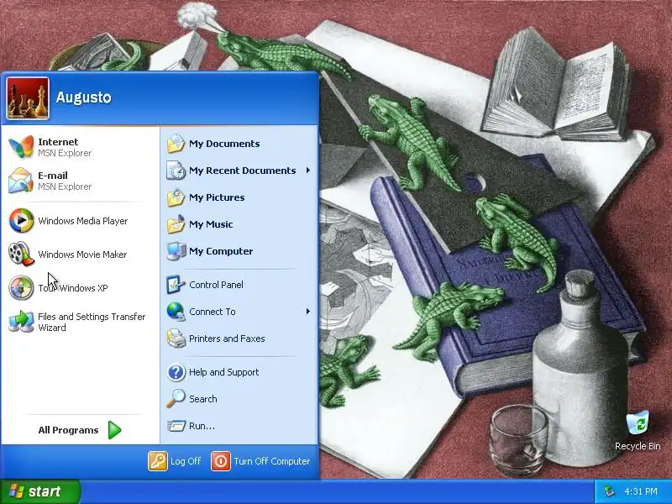Image resolution: width=672 pixels, height=504 pixels.
Task: Click the Augusto user name
Action: 83,97
